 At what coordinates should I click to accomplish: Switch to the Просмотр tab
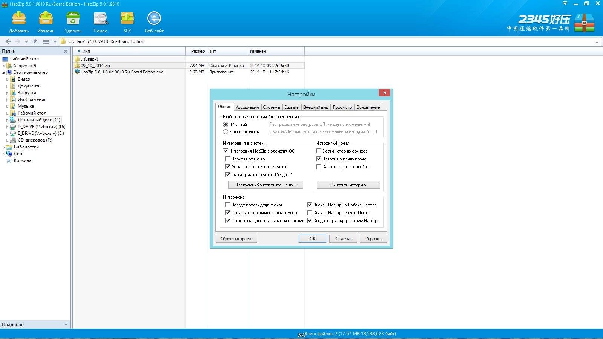point(342,107)
